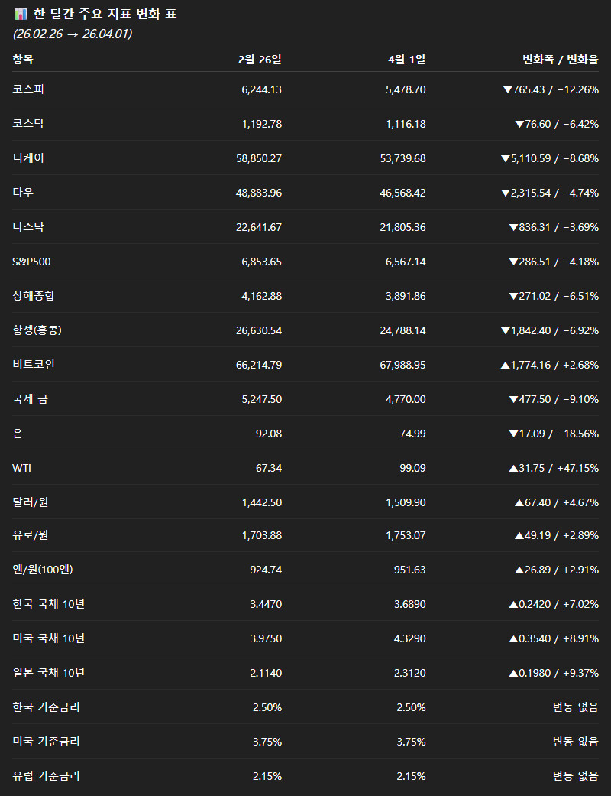Click the 코스피 change '▼765.43 / −12.26%'
The image size is (611, 796).
[x=551, y=89]
